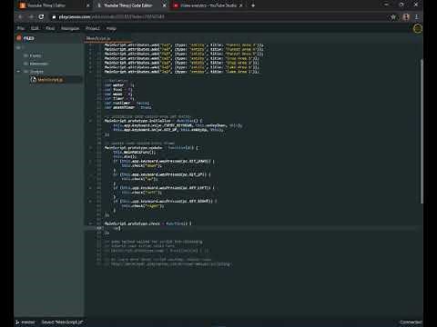Close the YouTube Studio browser tab

click(x=241, y=5)
